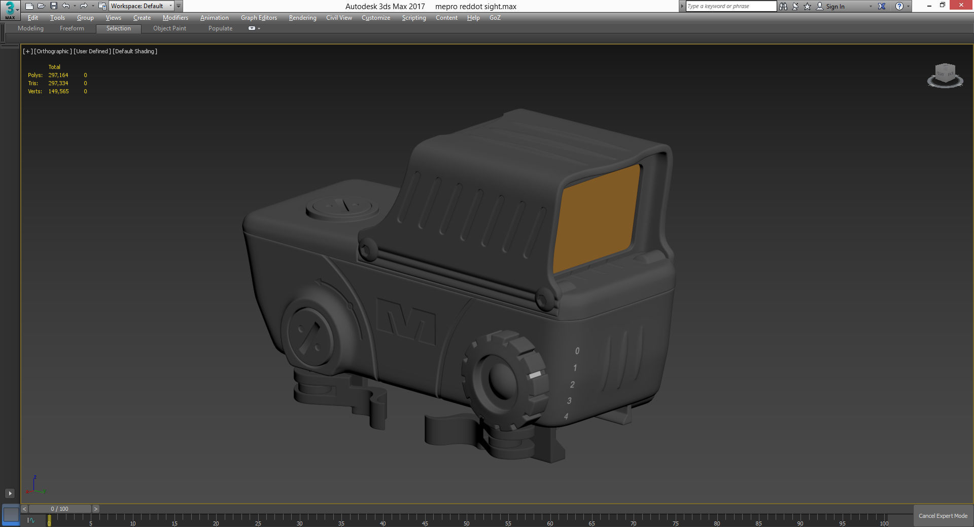Undo the last action

pos(65,6)
